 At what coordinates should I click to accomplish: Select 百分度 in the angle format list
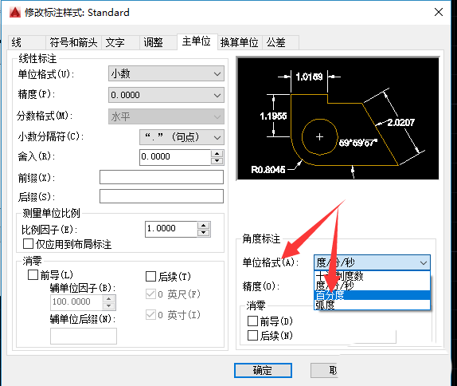[372, 295]
